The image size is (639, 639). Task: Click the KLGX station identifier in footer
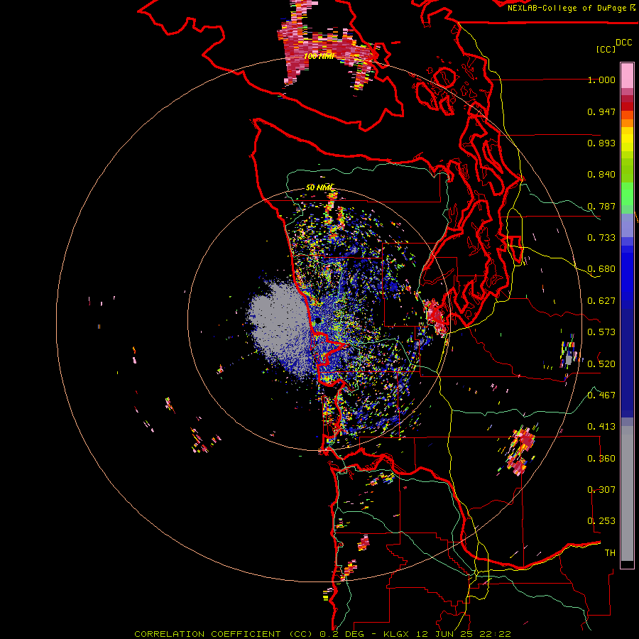[396, 634]
